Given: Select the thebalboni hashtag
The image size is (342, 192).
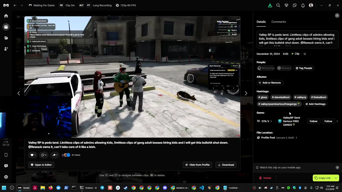Looking at the screenshot, I should click(x=318, y=97).
